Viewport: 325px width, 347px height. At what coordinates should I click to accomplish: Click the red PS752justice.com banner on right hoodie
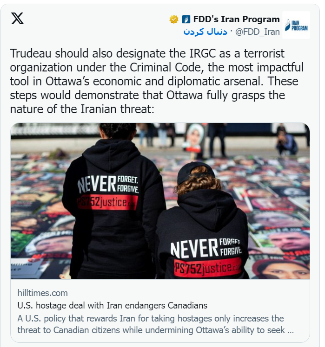pos(208,267)
